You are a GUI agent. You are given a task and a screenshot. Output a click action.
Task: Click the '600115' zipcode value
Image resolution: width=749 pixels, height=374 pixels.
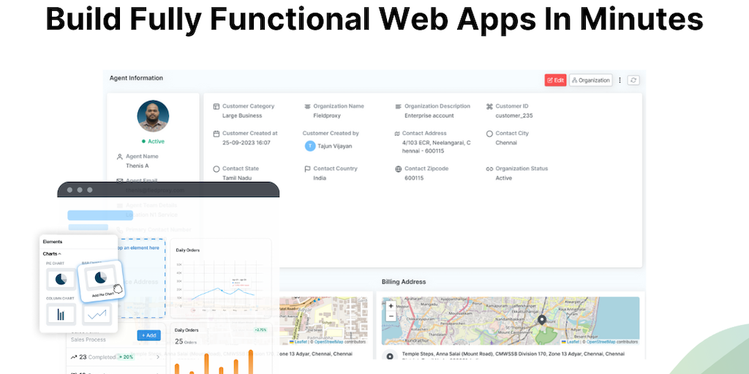pyautogui.click(x=414, y=178)
